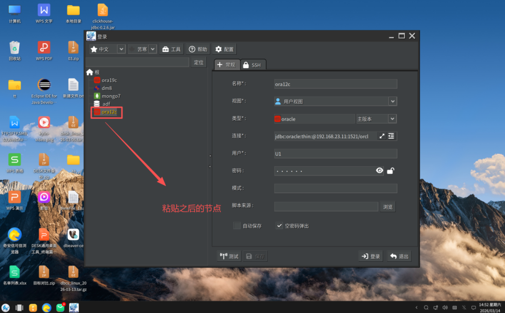Image resolution: width=505 pixels, height=313 pixels.
Task: Click the 用户 username field
Action: coord(335,153)
